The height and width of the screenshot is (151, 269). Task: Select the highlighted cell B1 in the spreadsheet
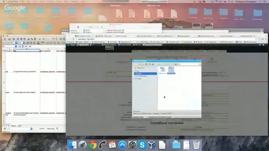click(26, 51)
